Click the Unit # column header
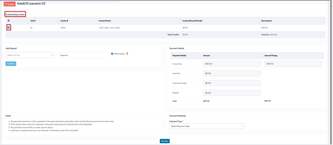This screenshot has width=333, height=145. click(33, 21)
